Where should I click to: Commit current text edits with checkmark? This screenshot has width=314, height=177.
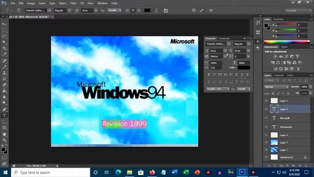click(x=202, y=10)
